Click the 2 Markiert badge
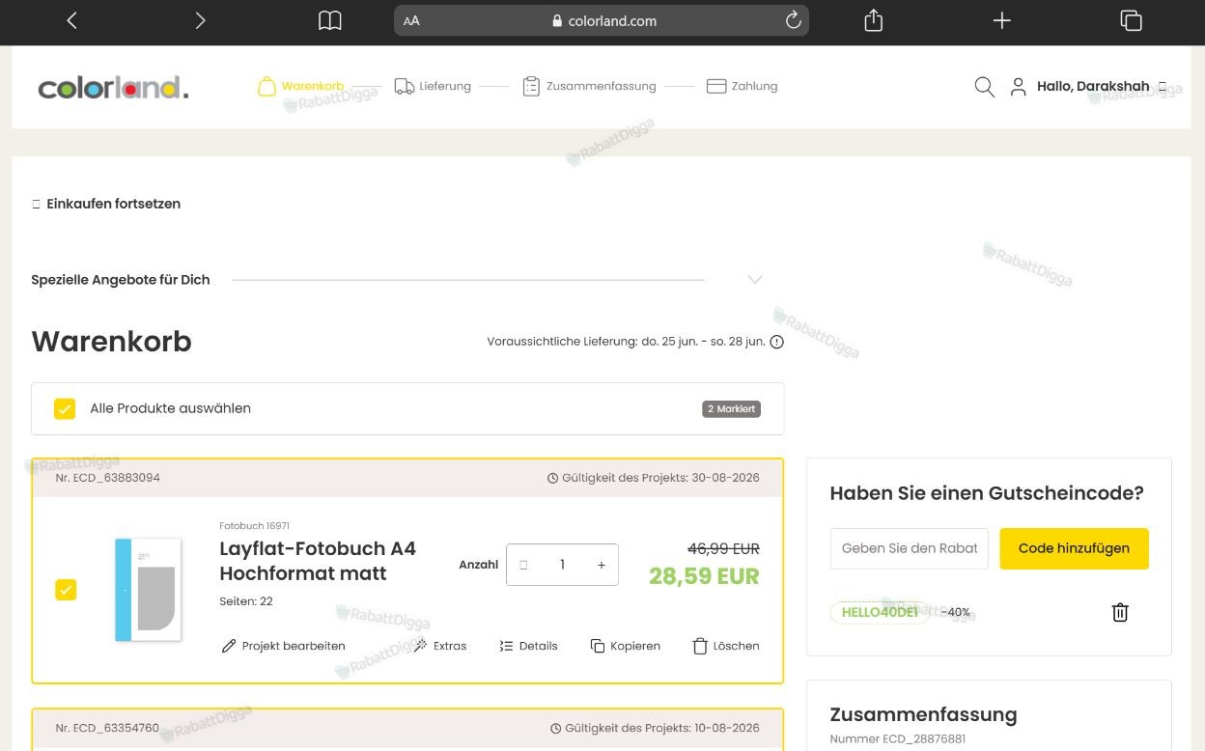 tap(731, 409)
